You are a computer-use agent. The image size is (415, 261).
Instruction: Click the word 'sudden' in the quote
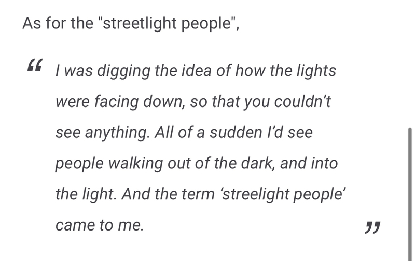tap(236, 132)
